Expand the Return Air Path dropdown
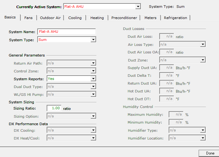This screenshot has width=219, height=157. tap(93, 63)
